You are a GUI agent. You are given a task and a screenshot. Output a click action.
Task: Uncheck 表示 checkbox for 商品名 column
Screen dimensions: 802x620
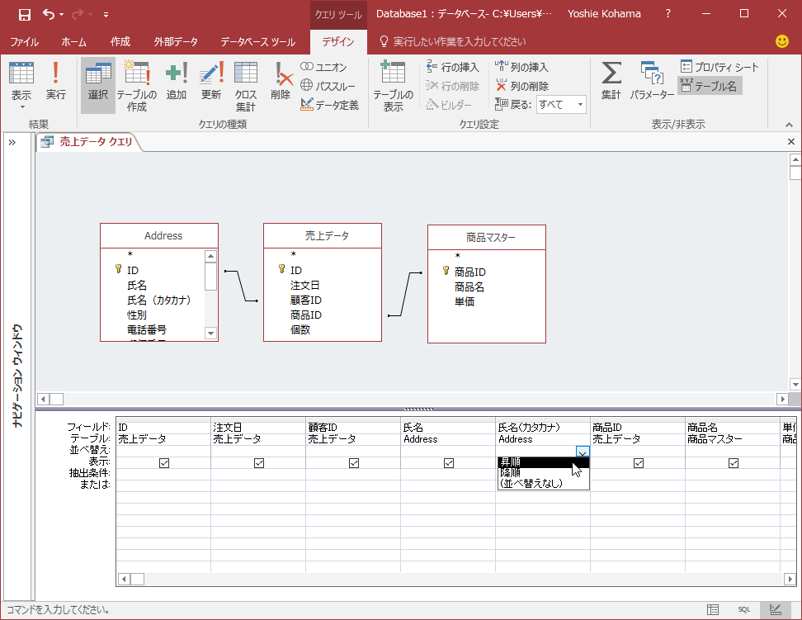734,463
